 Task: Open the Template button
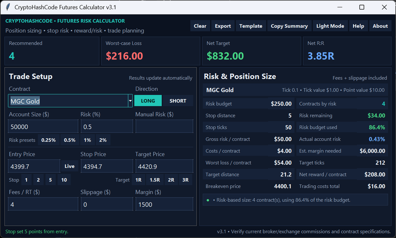pos(251,26)
